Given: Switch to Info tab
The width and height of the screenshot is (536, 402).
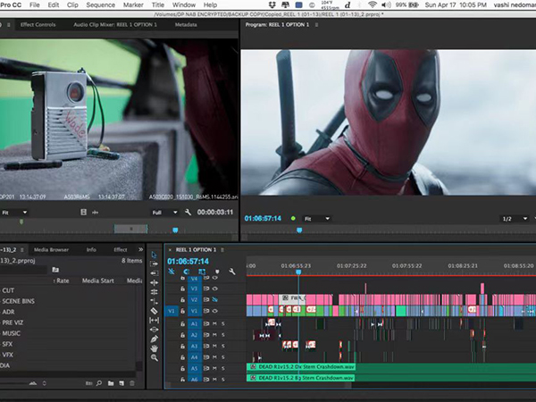Looking at the screenshot, I should coord(91,250).
